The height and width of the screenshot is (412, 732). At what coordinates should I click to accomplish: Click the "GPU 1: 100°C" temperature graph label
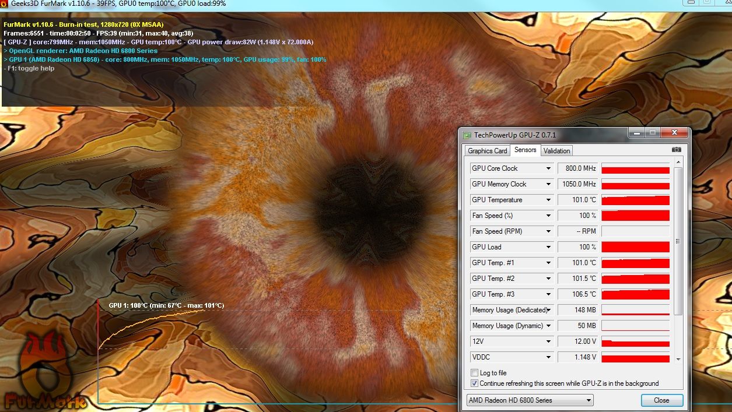point(166,305)
